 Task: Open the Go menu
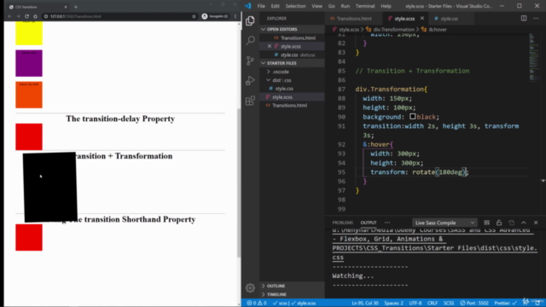coord(332,6)
